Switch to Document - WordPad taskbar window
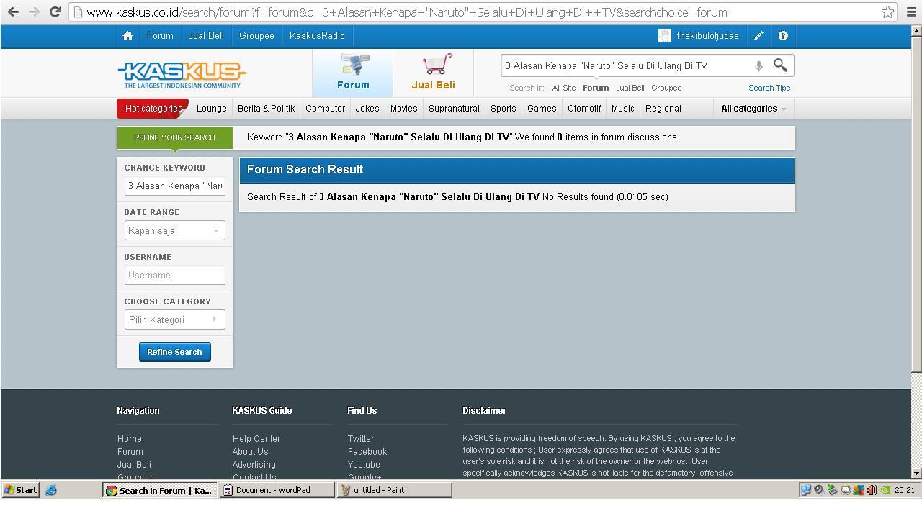922x518 pixels. [x=277, y=490]
